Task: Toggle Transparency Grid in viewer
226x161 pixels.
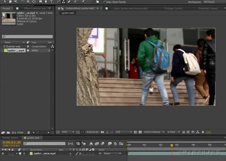Action: click(140, 132)
